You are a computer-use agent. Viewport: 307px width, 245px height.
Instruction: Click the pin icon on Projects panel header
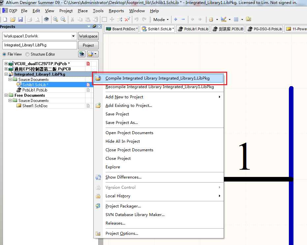coord(94,26)
